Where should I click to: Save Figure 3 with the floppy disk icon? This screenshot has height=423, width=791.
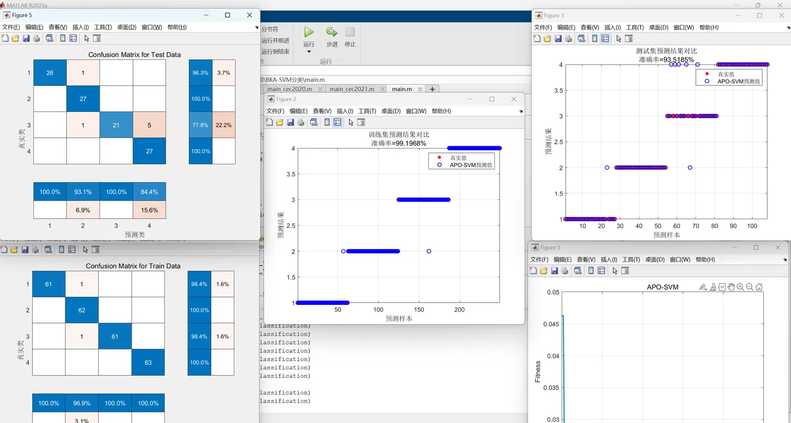(558, 38)
